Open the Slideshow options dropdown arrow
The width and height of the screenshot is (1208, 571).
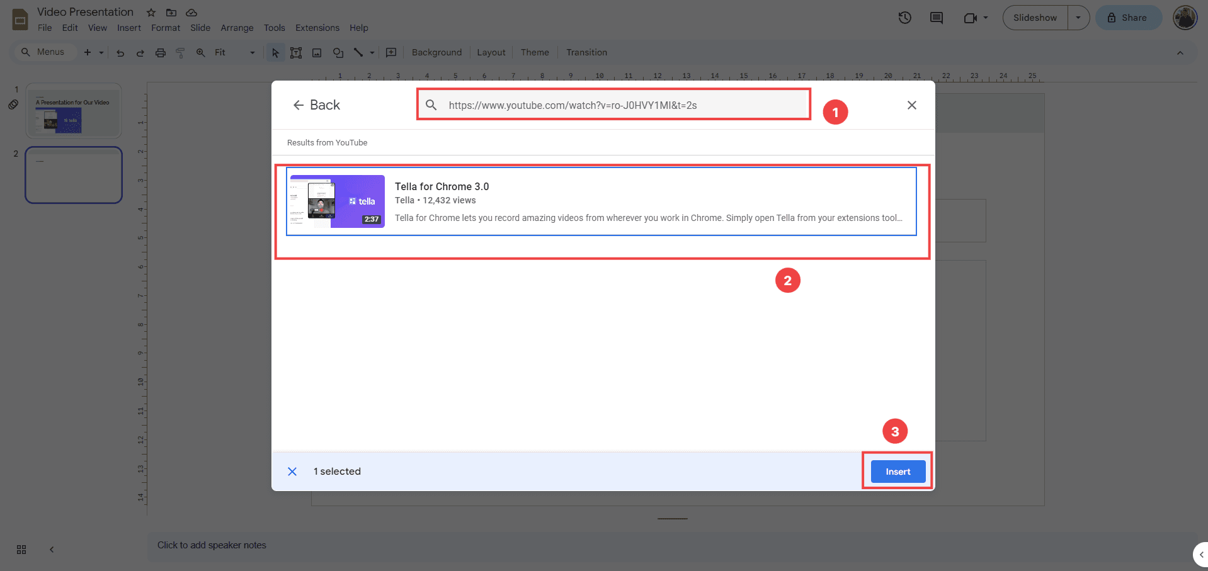(1078, 18)
